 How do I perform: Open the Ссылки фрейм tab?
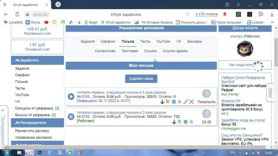click(x=175, y=51)
